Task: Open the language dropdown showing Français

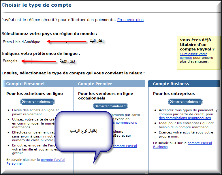Action: 17,61
